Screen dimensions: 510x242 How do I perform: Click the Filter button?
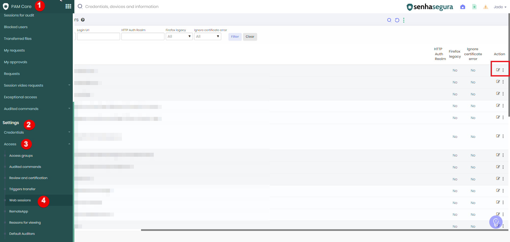coord(235,37)
